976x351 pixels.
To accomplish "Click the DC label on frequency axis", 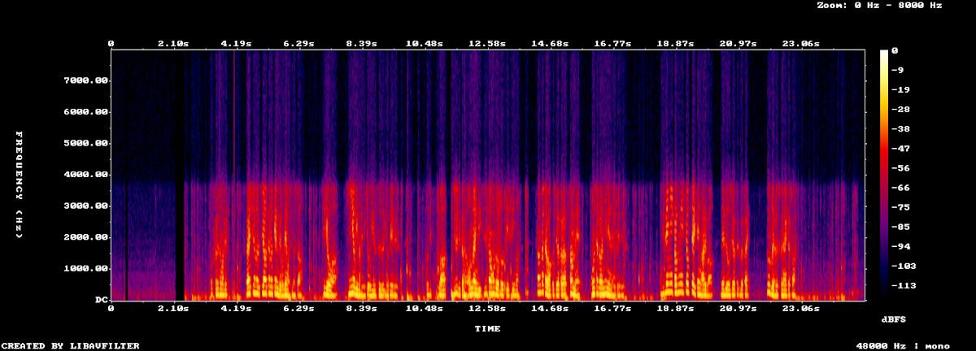I will 101,300.
